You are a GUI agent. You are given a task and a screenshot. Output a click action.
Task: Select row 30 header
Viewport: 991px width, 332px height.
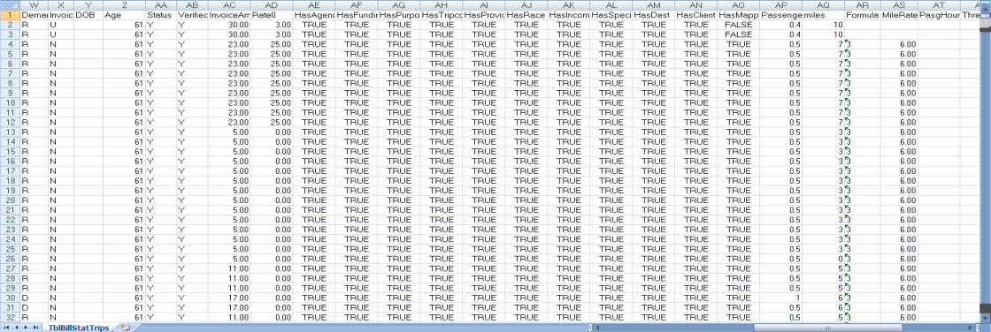10,298
